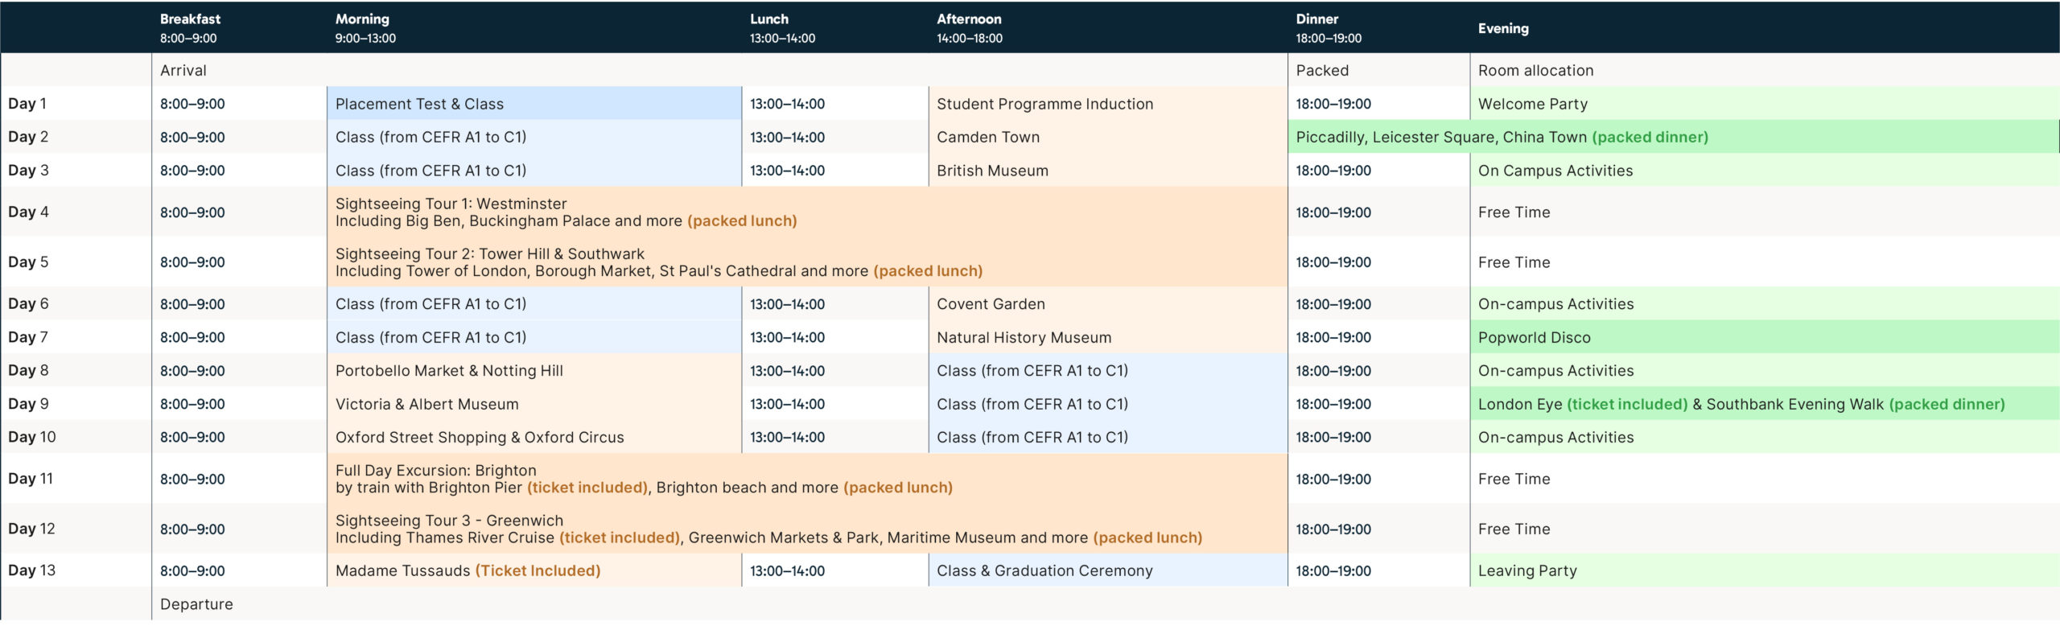Click the Camden Town afternoon activity

click(987, 137)
